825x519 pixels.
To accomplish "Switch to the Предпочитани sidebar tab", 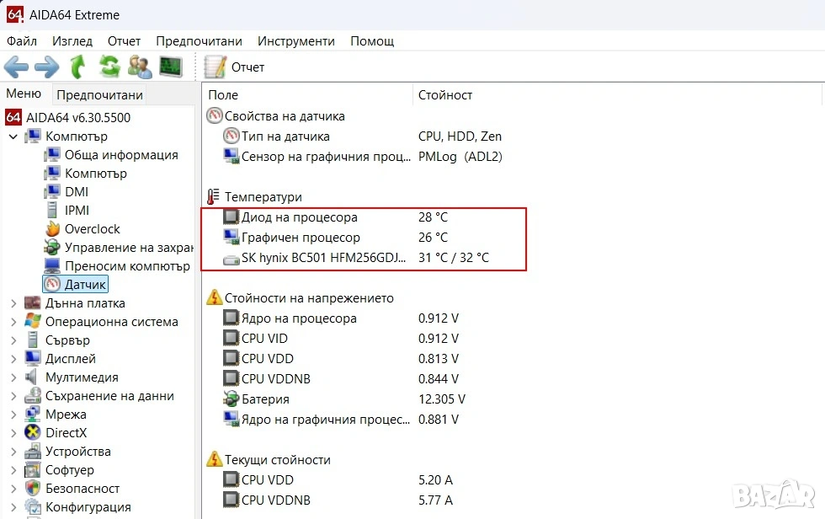I will pos(99,95).
